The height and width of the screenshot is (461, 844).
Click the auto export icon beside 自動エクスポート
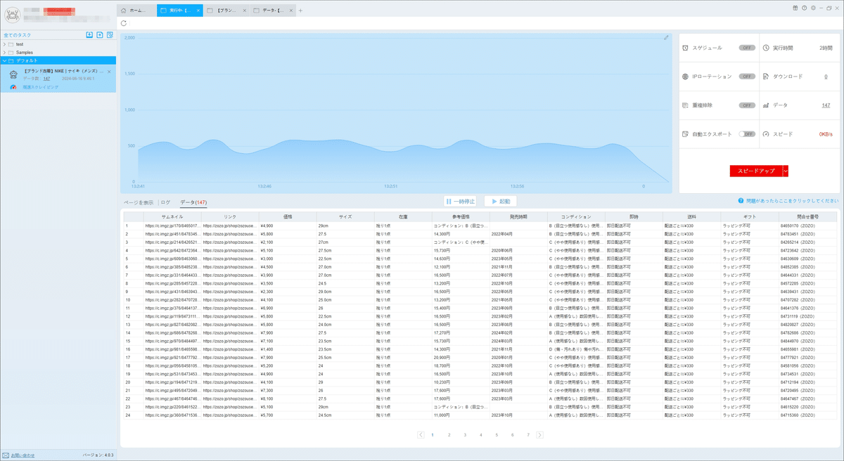pyautogui.click(x=686, y=134)
